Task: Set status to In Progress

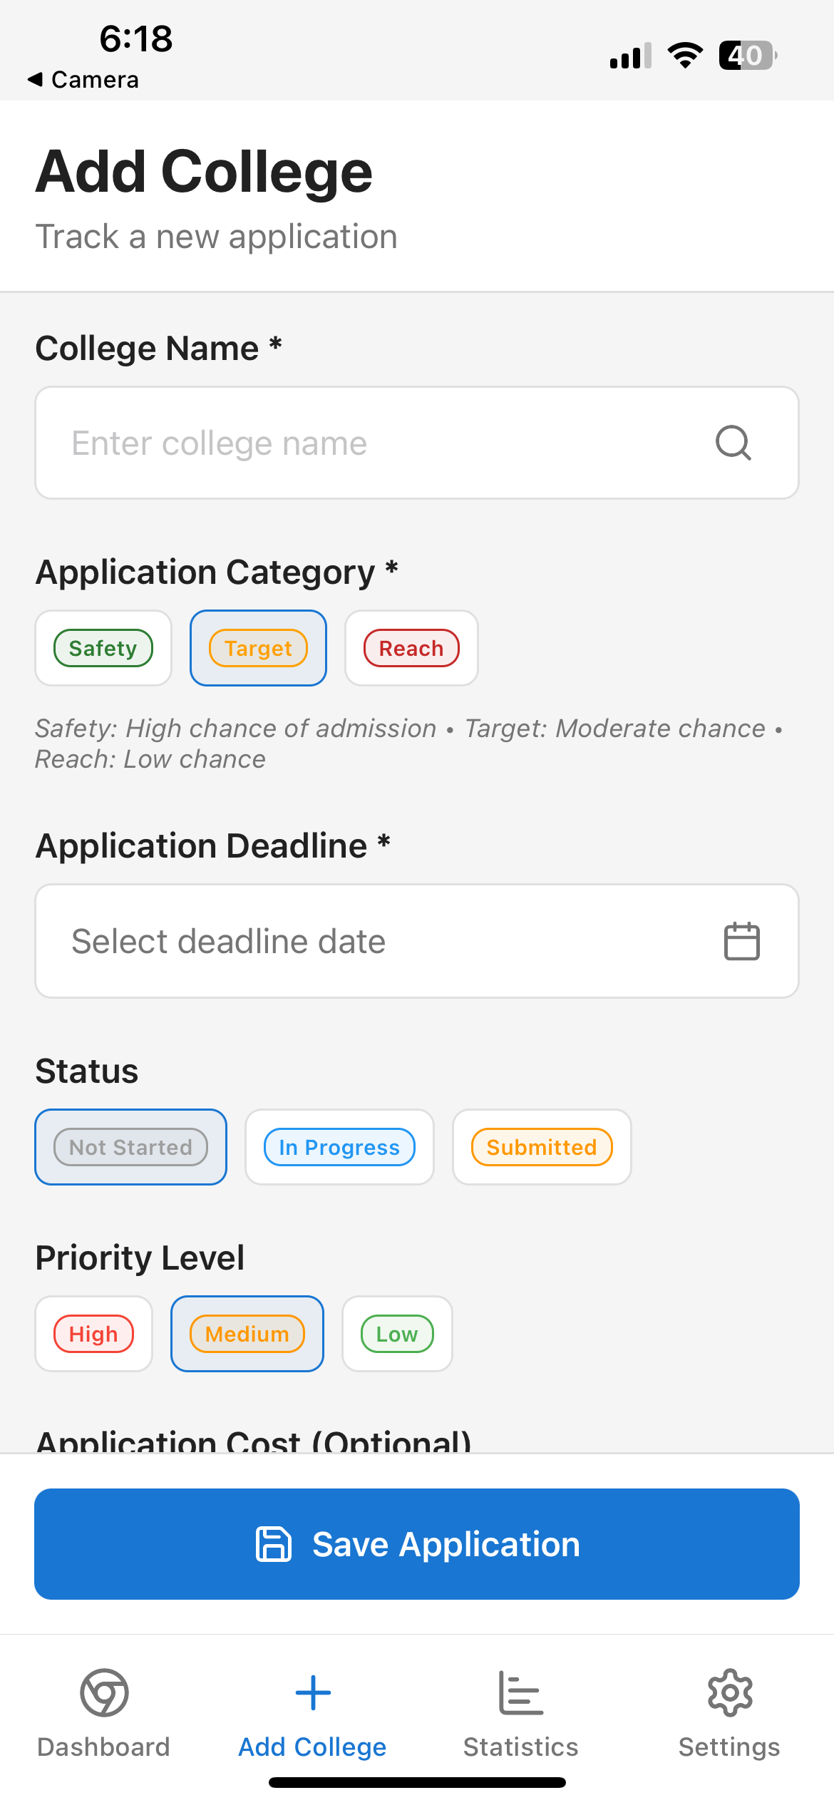Action: point(339,1147)
